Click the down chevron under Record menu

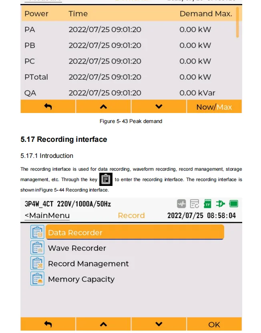tap(159, 324)
